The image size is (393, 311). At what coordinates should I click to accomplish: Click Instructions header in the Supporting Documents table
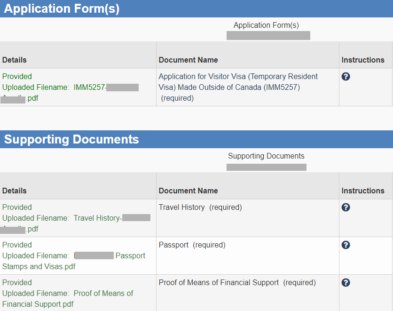click(363, 191)
